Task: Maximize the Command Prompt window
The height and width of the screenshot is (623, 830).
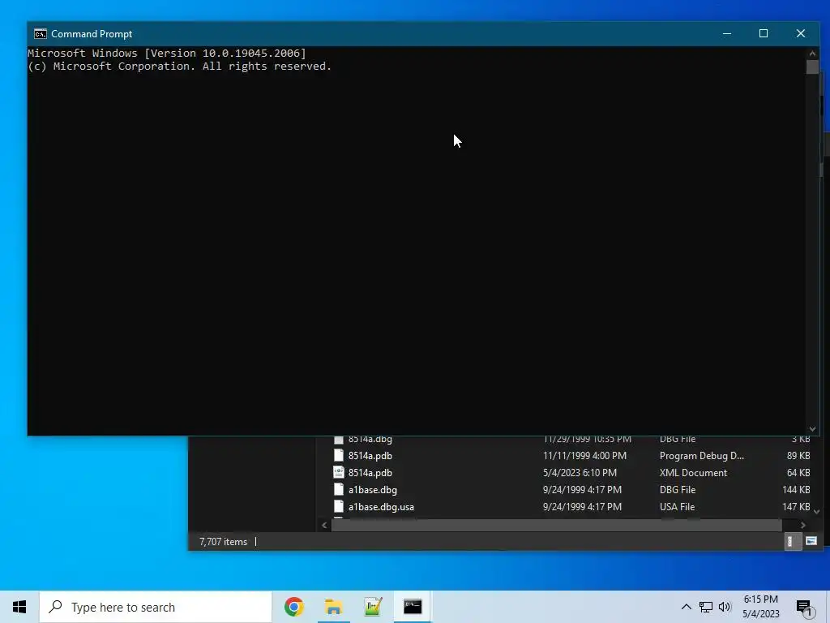Action: pyautogui.click(x=764, y=33)
